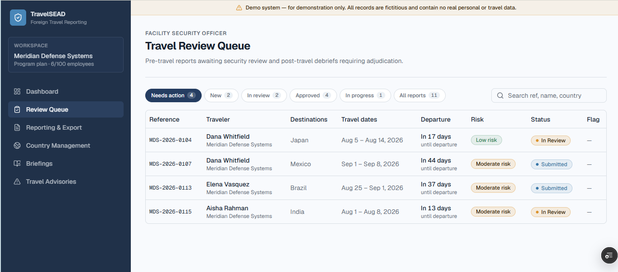Screen dimensions: 618x272
Task: Click the Flag column header
Action: coord(593,119)
